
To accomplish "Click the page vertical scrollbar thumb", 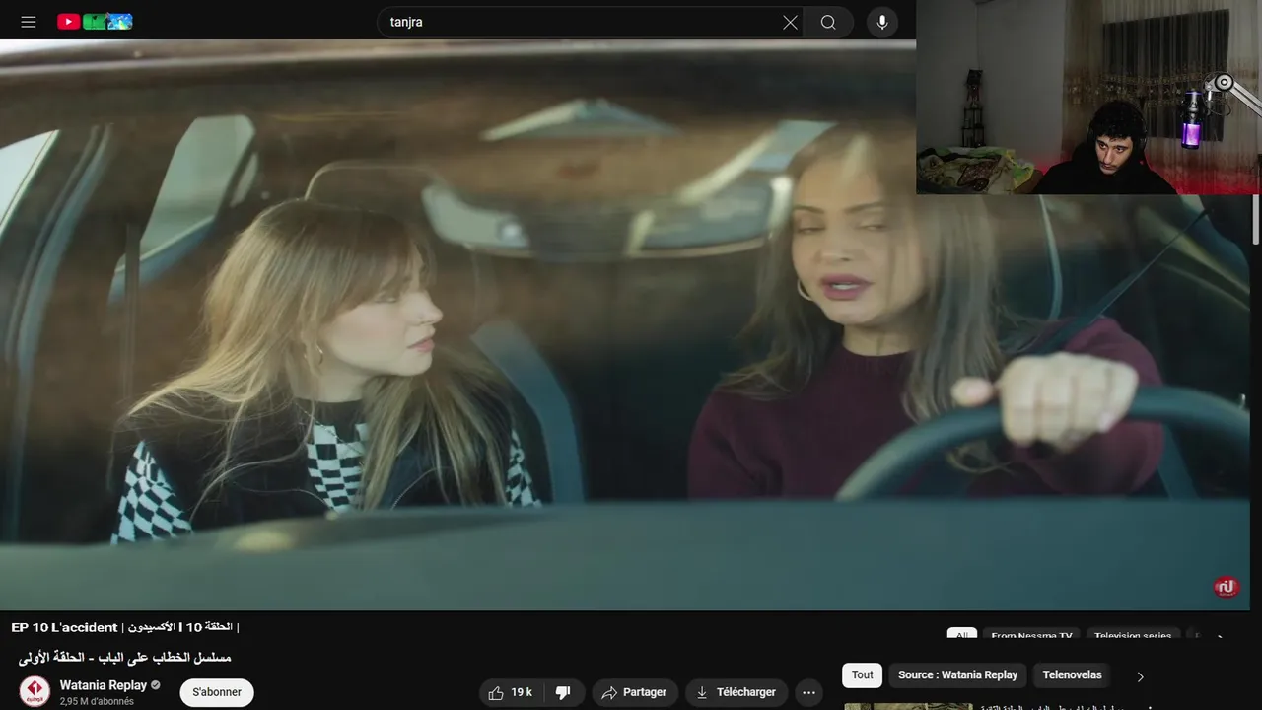I will point(1256,217).
